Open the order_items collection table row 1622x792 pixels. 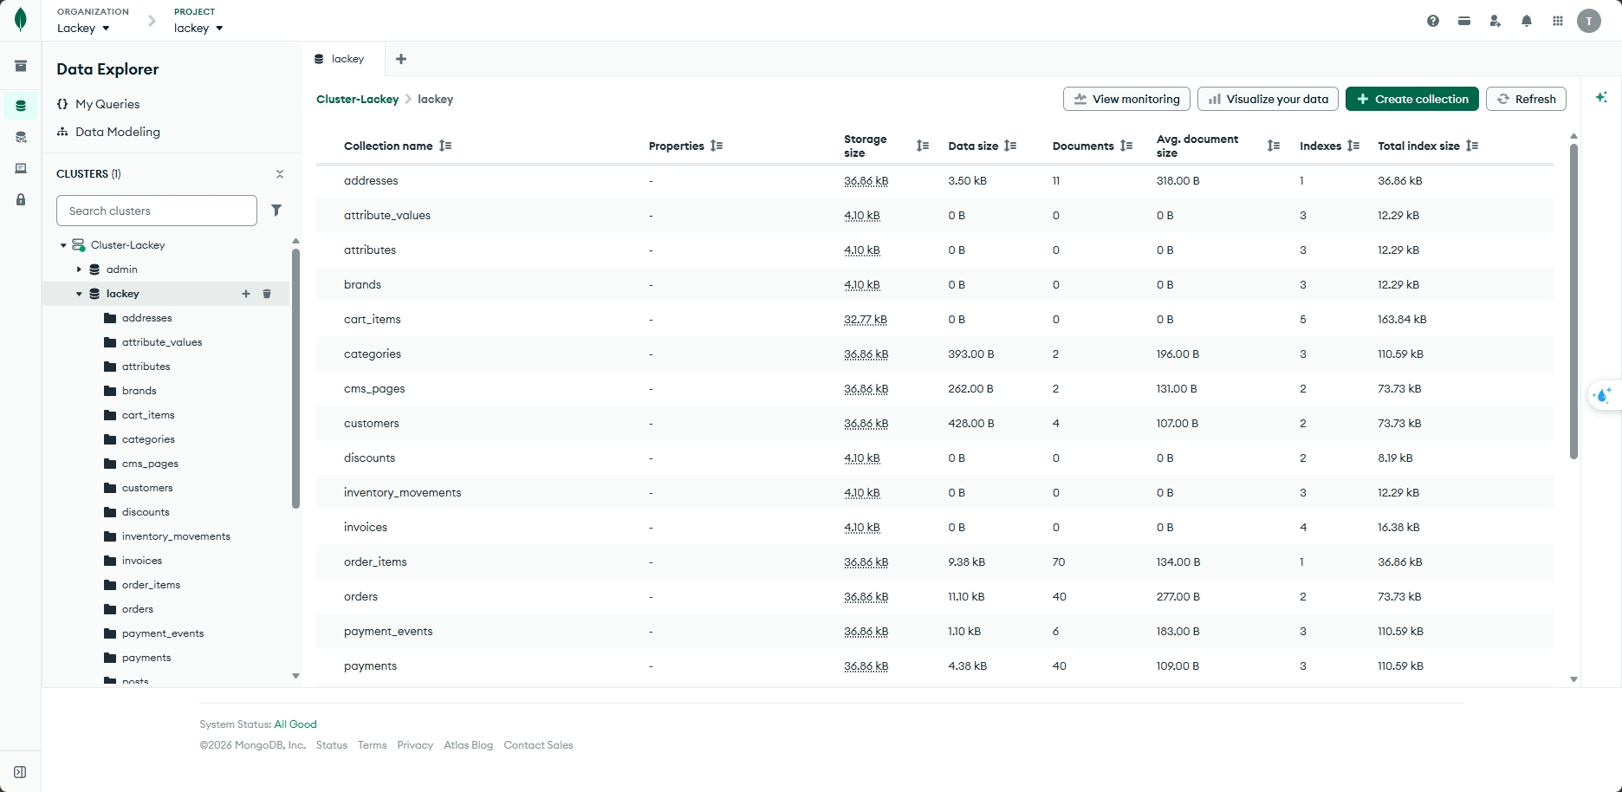click(x=935, y=562)
